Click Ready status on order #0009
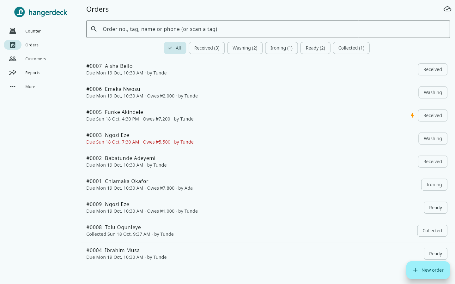 click(x=435, y=208)
